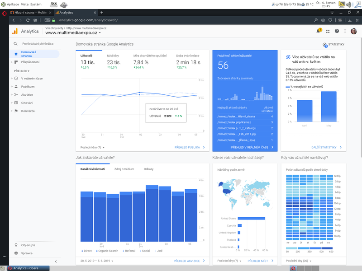The height and width of the screenshot is (271, 362).
Task: Click the Analytics notifications bell
Action: click(x=318, y=30)
